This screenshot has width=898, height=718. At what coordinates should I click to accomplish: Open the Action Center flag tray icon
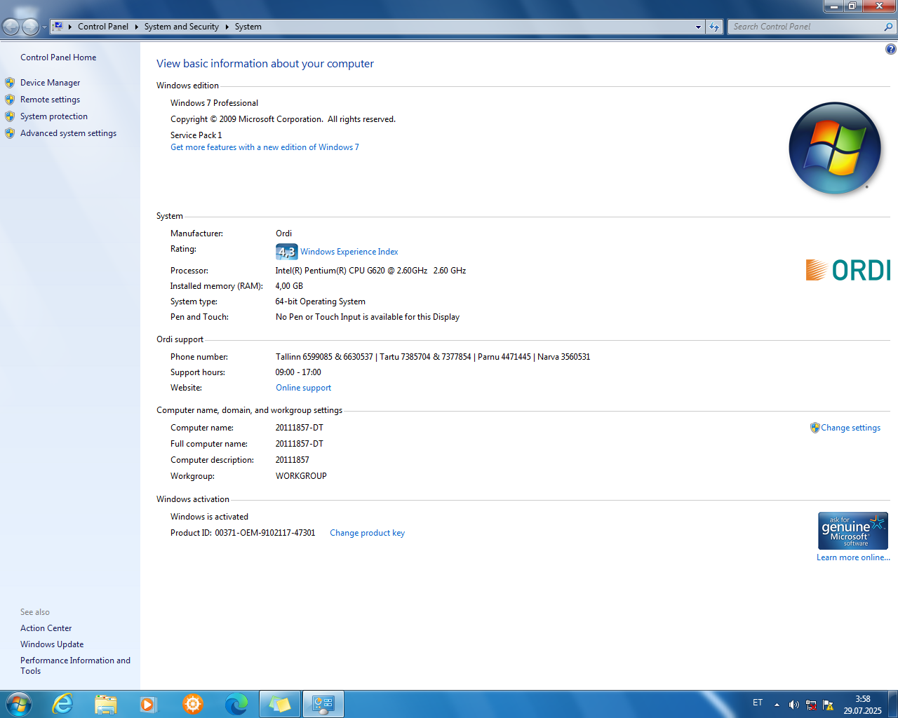pos(828,705)
